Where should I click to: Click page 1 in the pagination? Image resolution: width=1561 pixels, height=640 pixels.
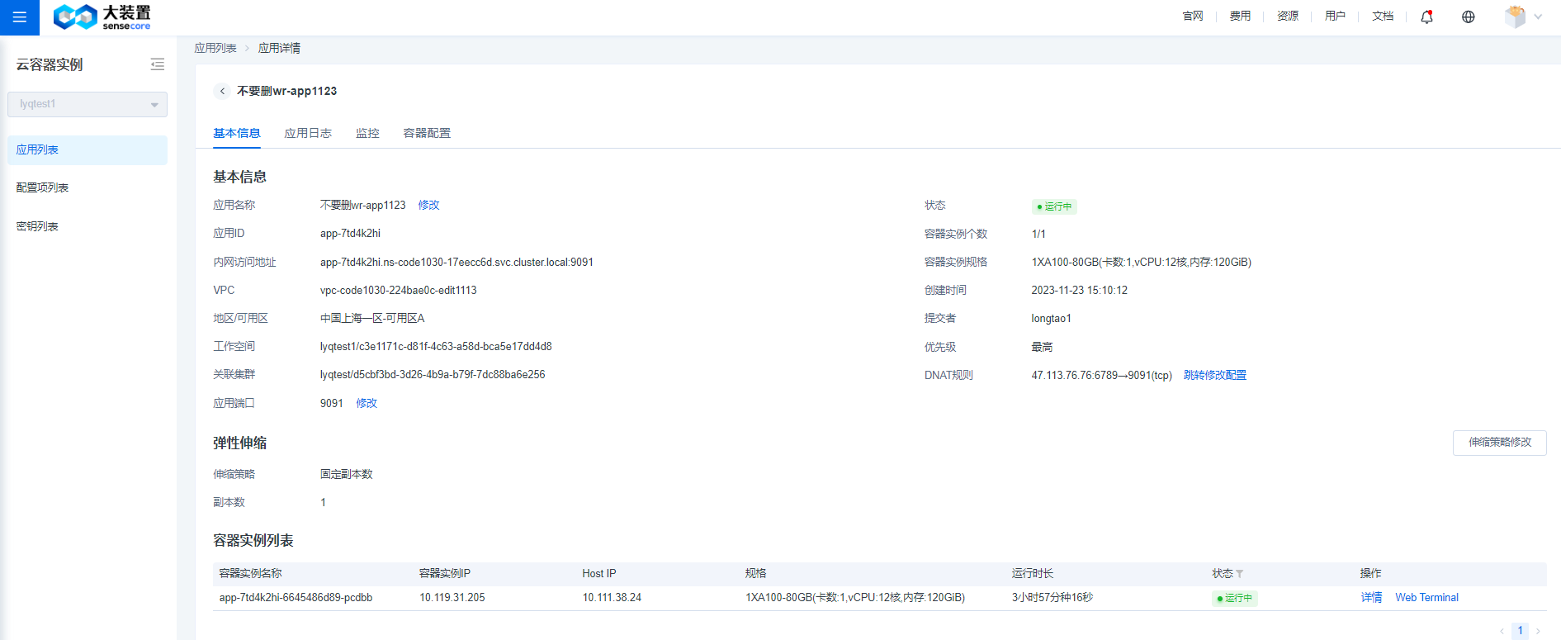coord(1520,630)
